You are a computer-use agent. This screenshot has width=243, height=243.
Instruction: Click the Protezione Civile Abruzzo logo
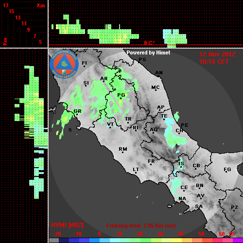(x=64, y=65)
